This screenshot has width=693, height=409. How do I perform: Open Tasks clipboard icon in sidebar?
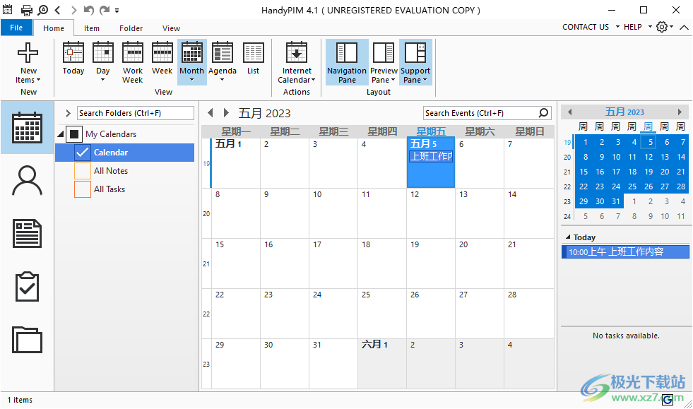tap(28, 287)
